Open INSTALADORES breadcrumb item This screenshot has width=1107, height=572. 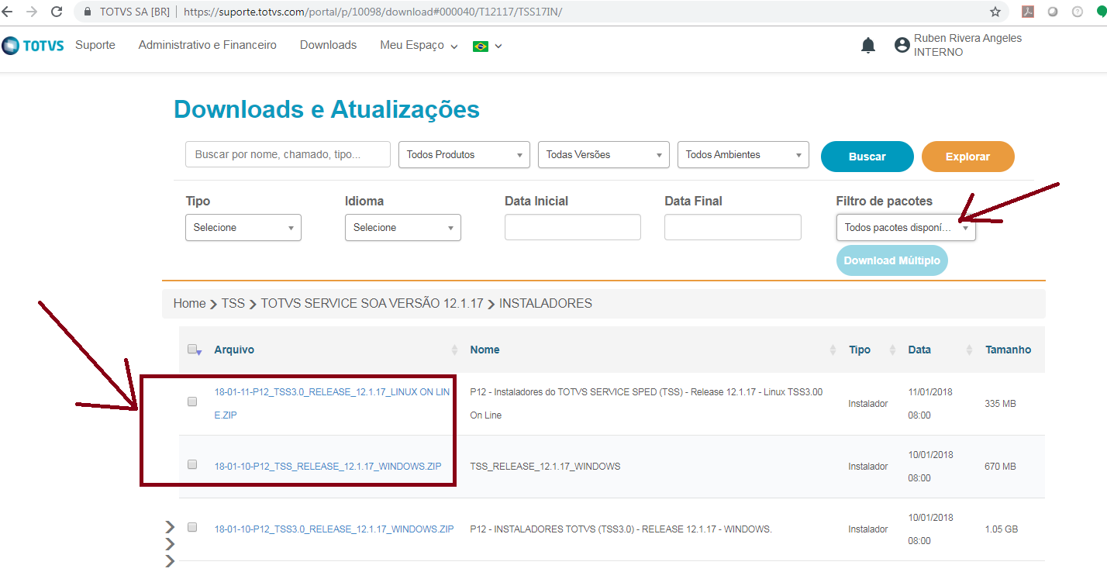[546, 304]
